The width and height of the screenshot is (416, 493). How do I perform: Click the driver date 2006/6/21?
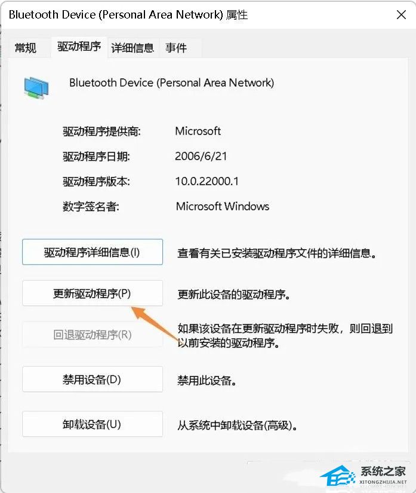point(201,156)
